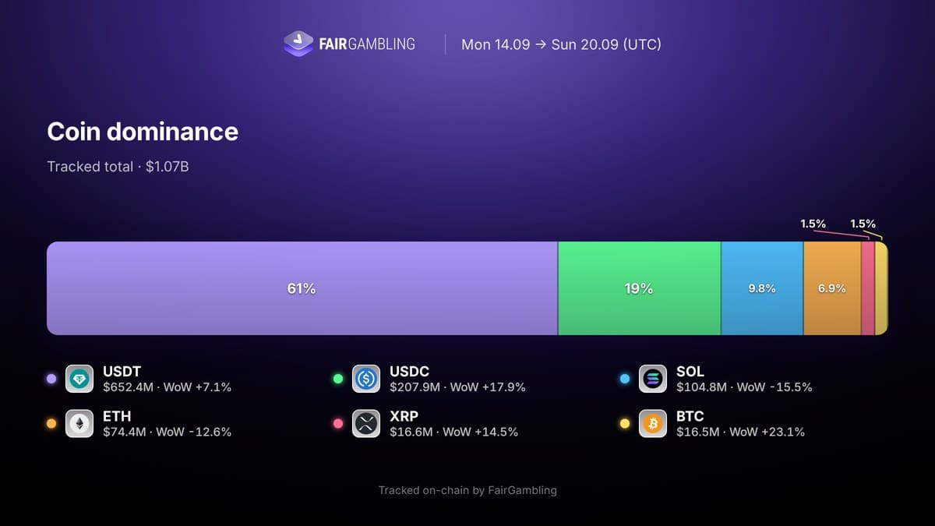Select the green 19% USDC bar segment
Viewport: 935px width, 526px height.
(640, 288)
